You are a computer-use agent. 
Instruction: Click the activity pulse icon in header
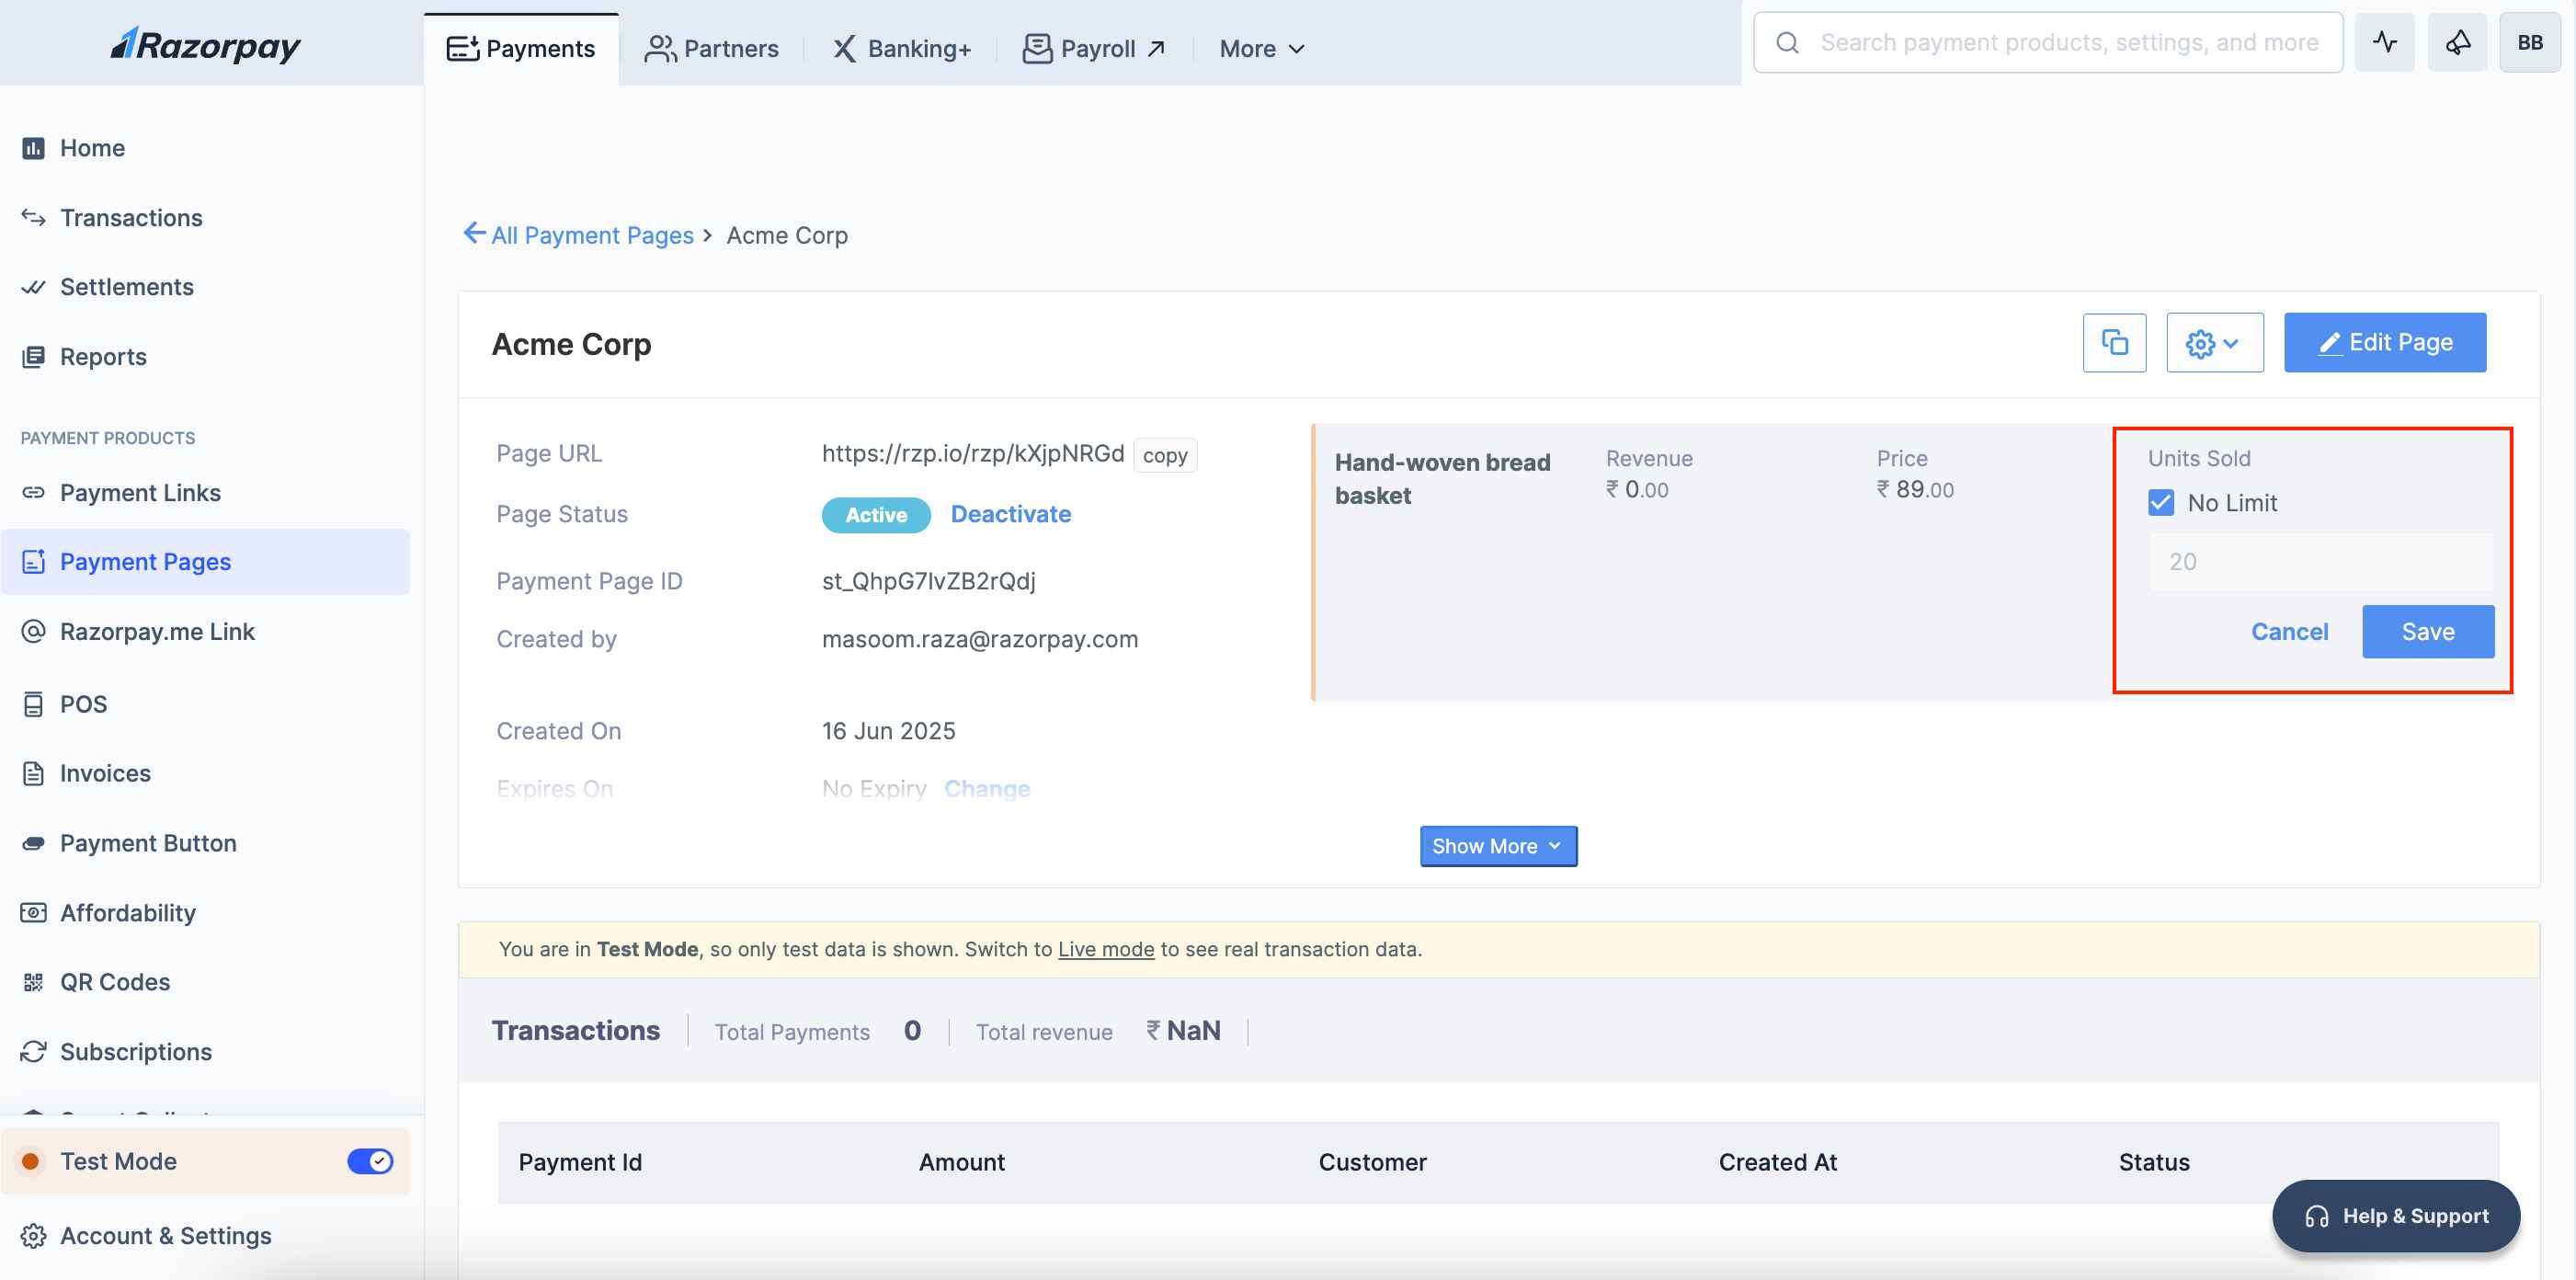pos(2385,43)
